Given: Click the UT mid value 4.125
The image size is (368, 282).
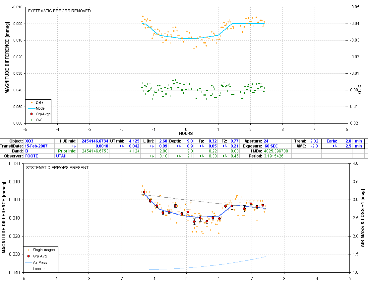Looking at the screenshot, I should click(134, 141).
